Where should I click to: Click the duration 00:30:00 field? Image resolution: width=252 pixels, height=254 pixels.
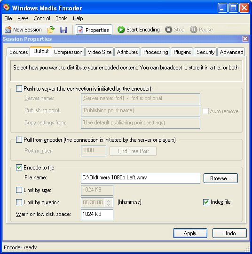click(93, 202)
